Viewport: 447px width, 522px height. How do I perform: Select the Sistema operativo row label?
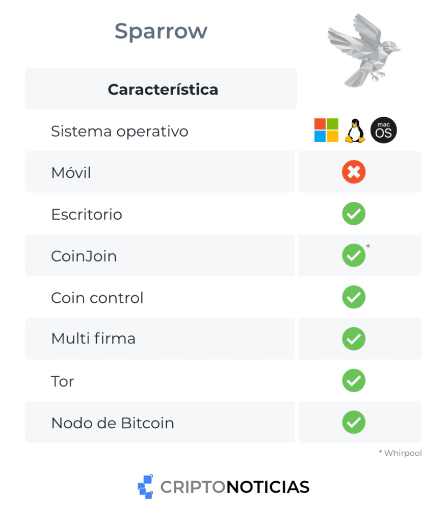(120, 132)
